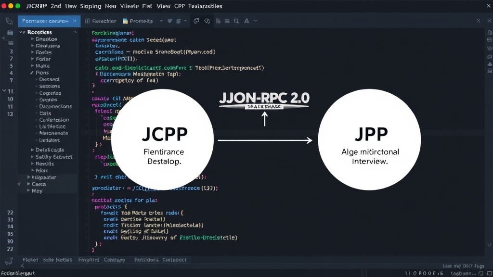Expand the Rewills tree folder
The height and width of the screenshot is (277, 493).
(x=32, y=164)
